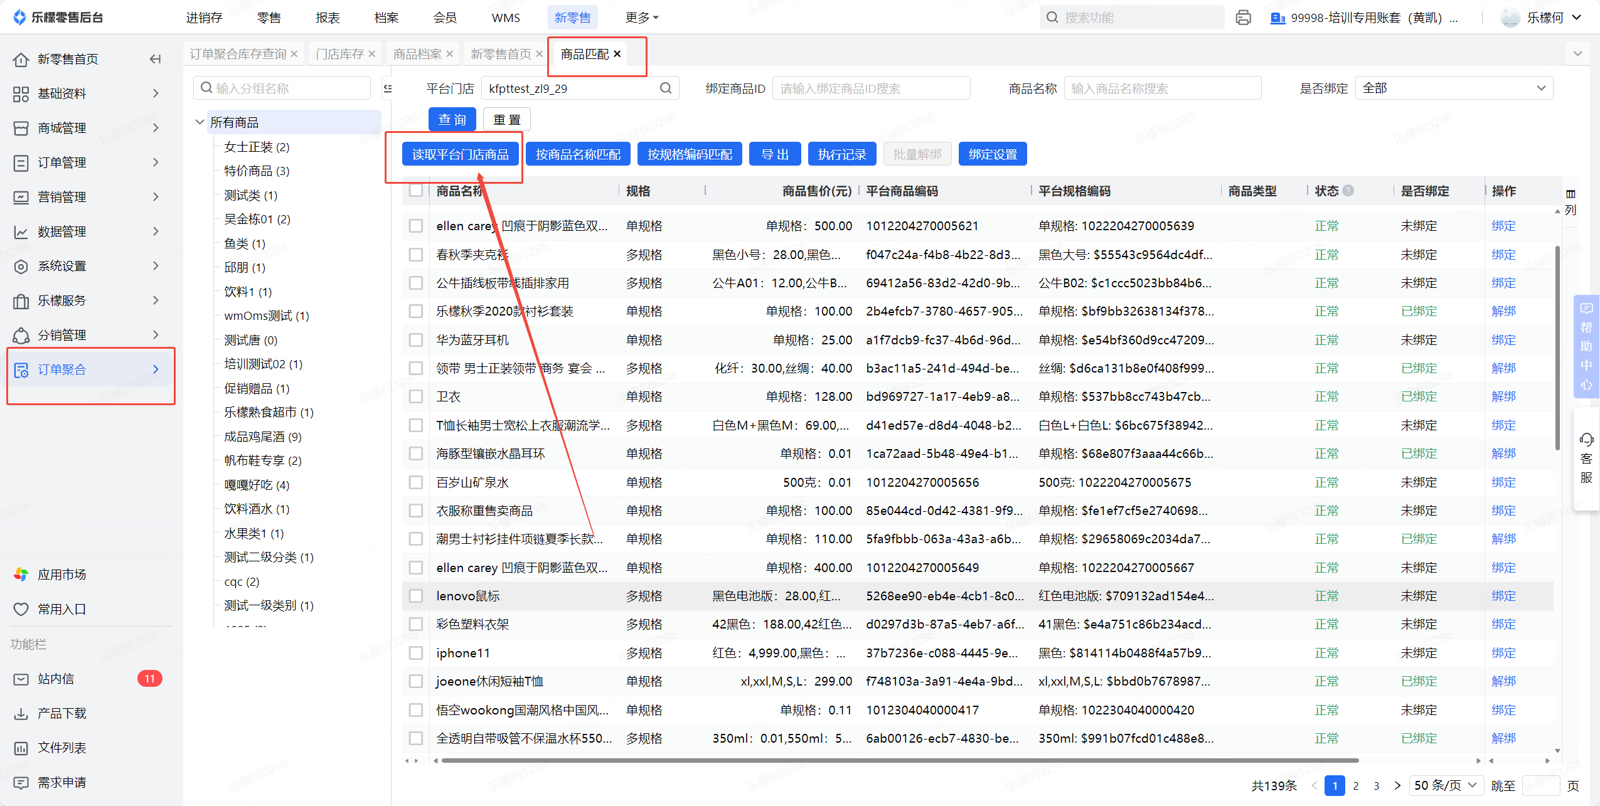Open 站内信 messages in sidebar
Screen dimensions: 1600x806
[56, 679]
